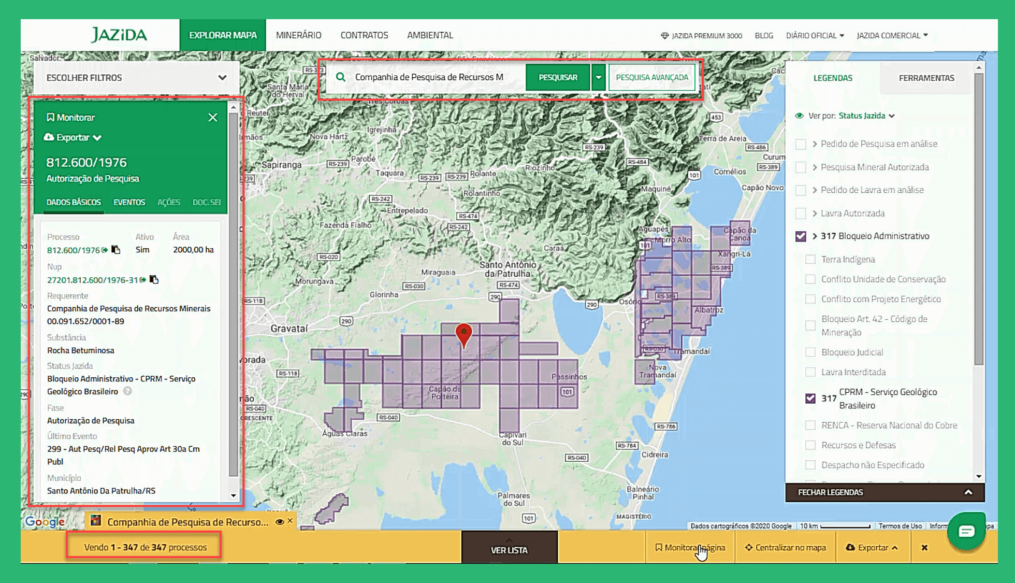Toggle visibility eye of search result chip

point(280,522)
